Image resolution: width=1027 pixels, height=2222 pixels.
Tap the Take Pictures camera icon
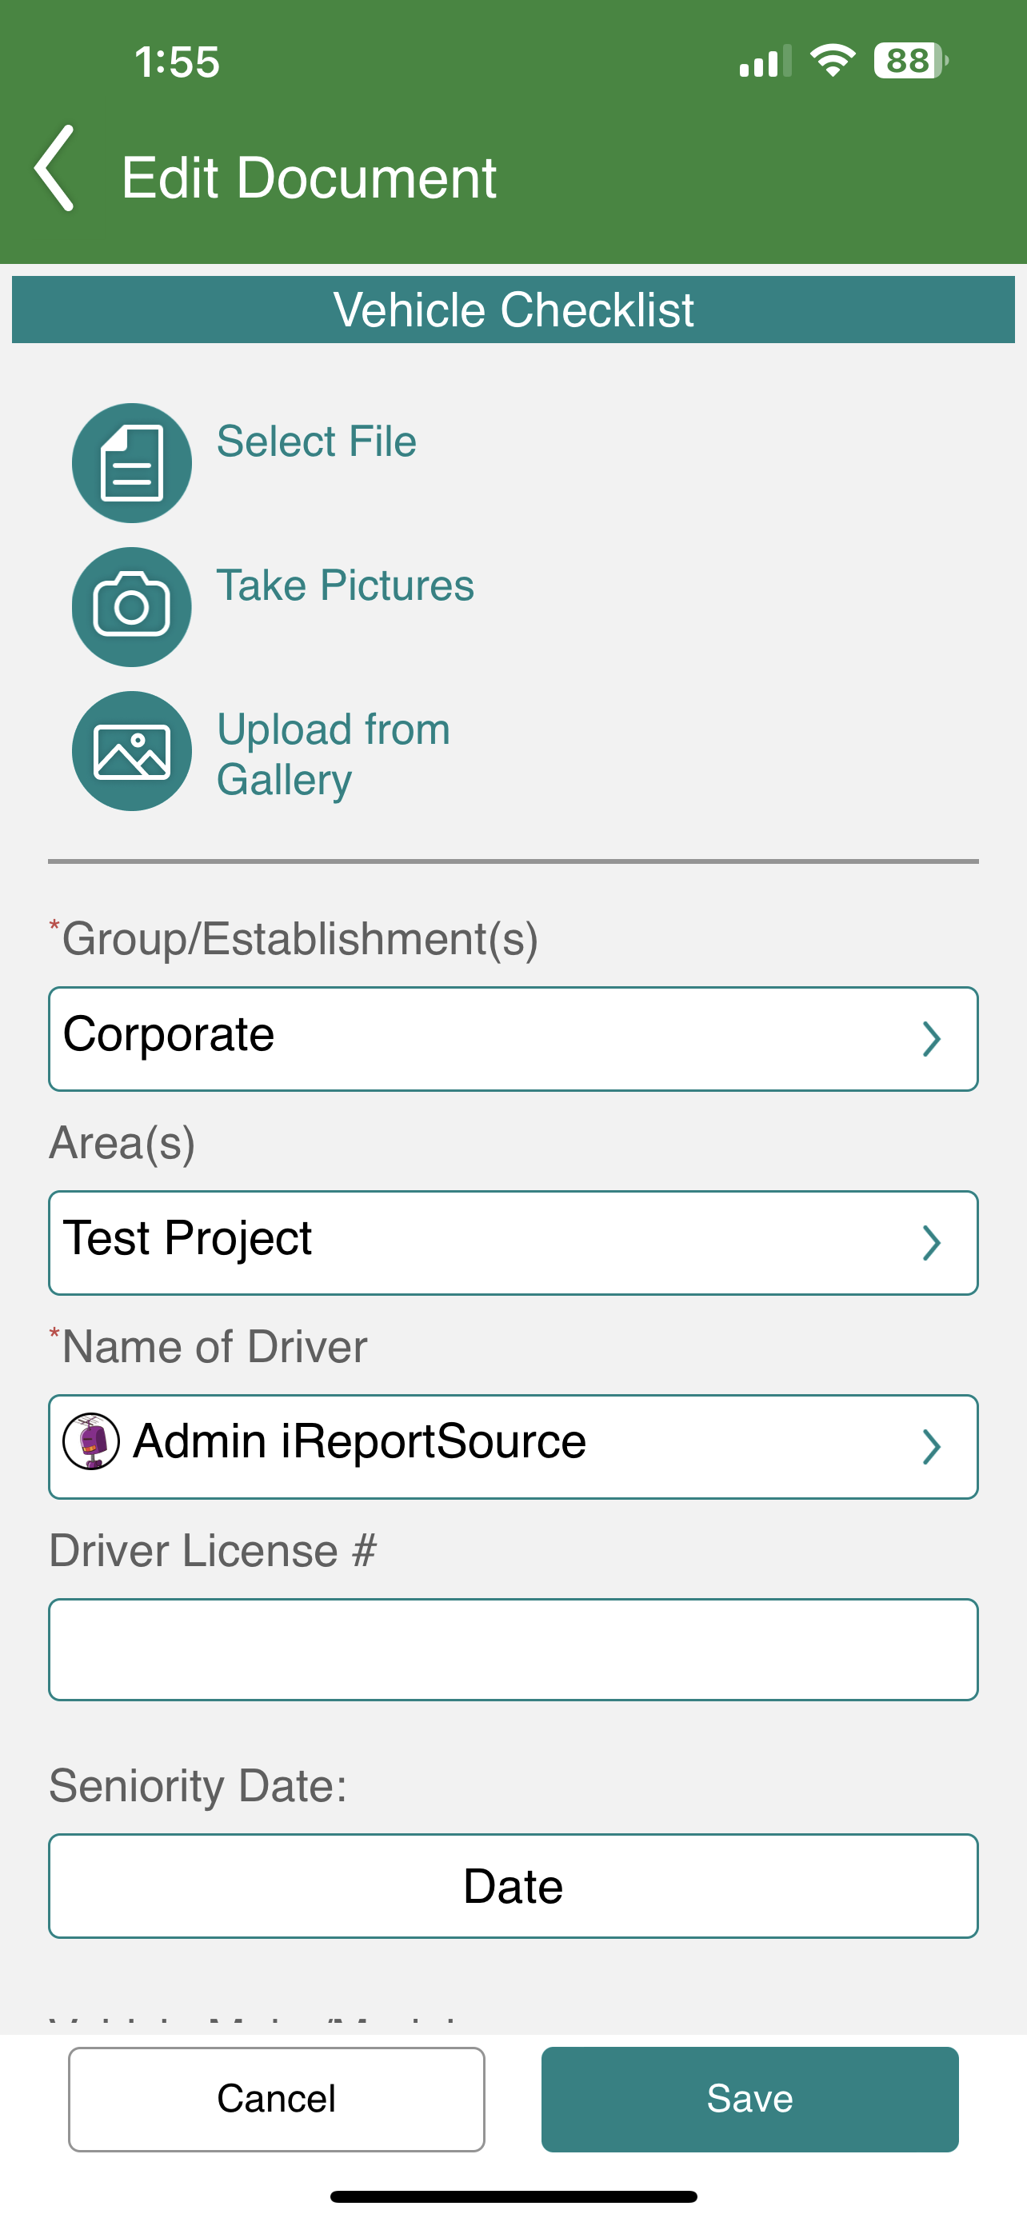[x=132, y=607]
